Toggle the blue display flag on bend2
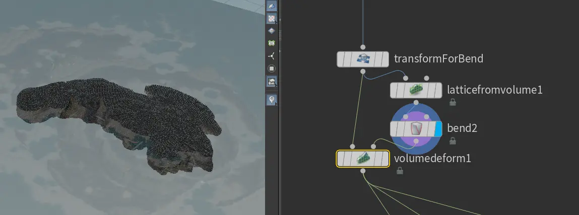 pos(438,129)
